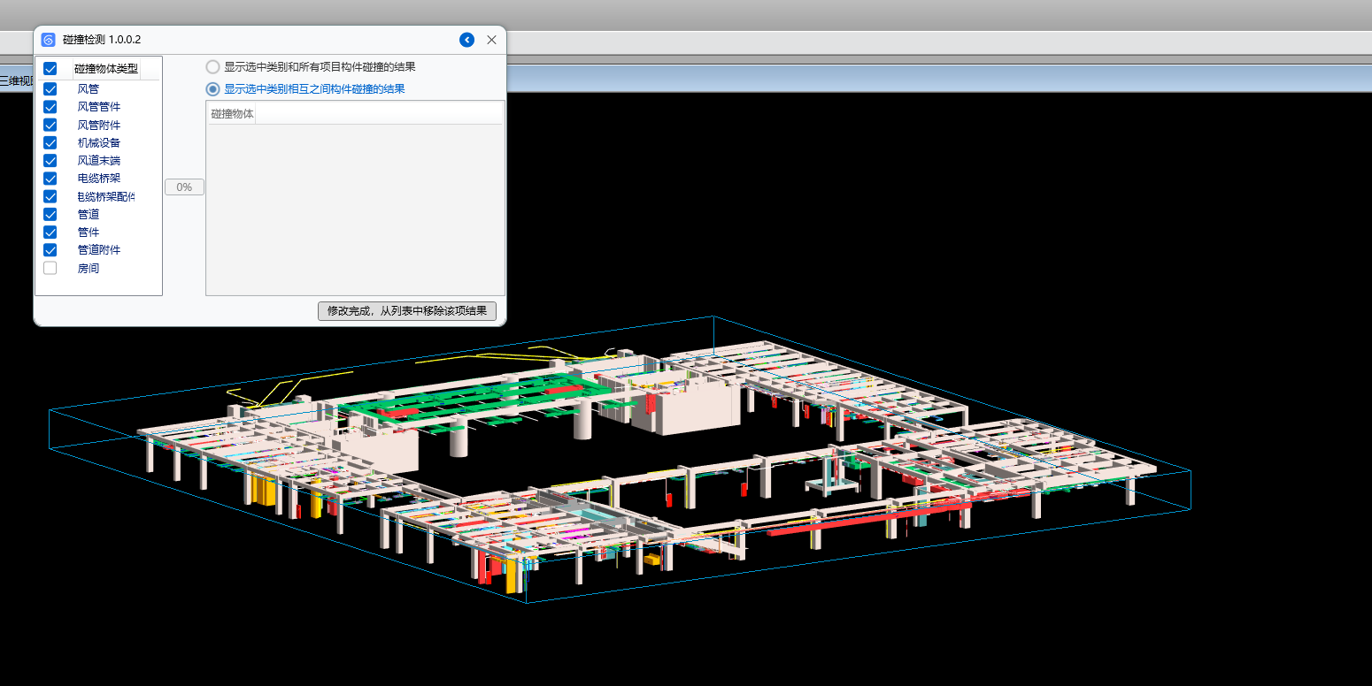The width and height of the screenshot is (1372, 686).
Task: Click the 0% progress button
Action: [184, 187]
